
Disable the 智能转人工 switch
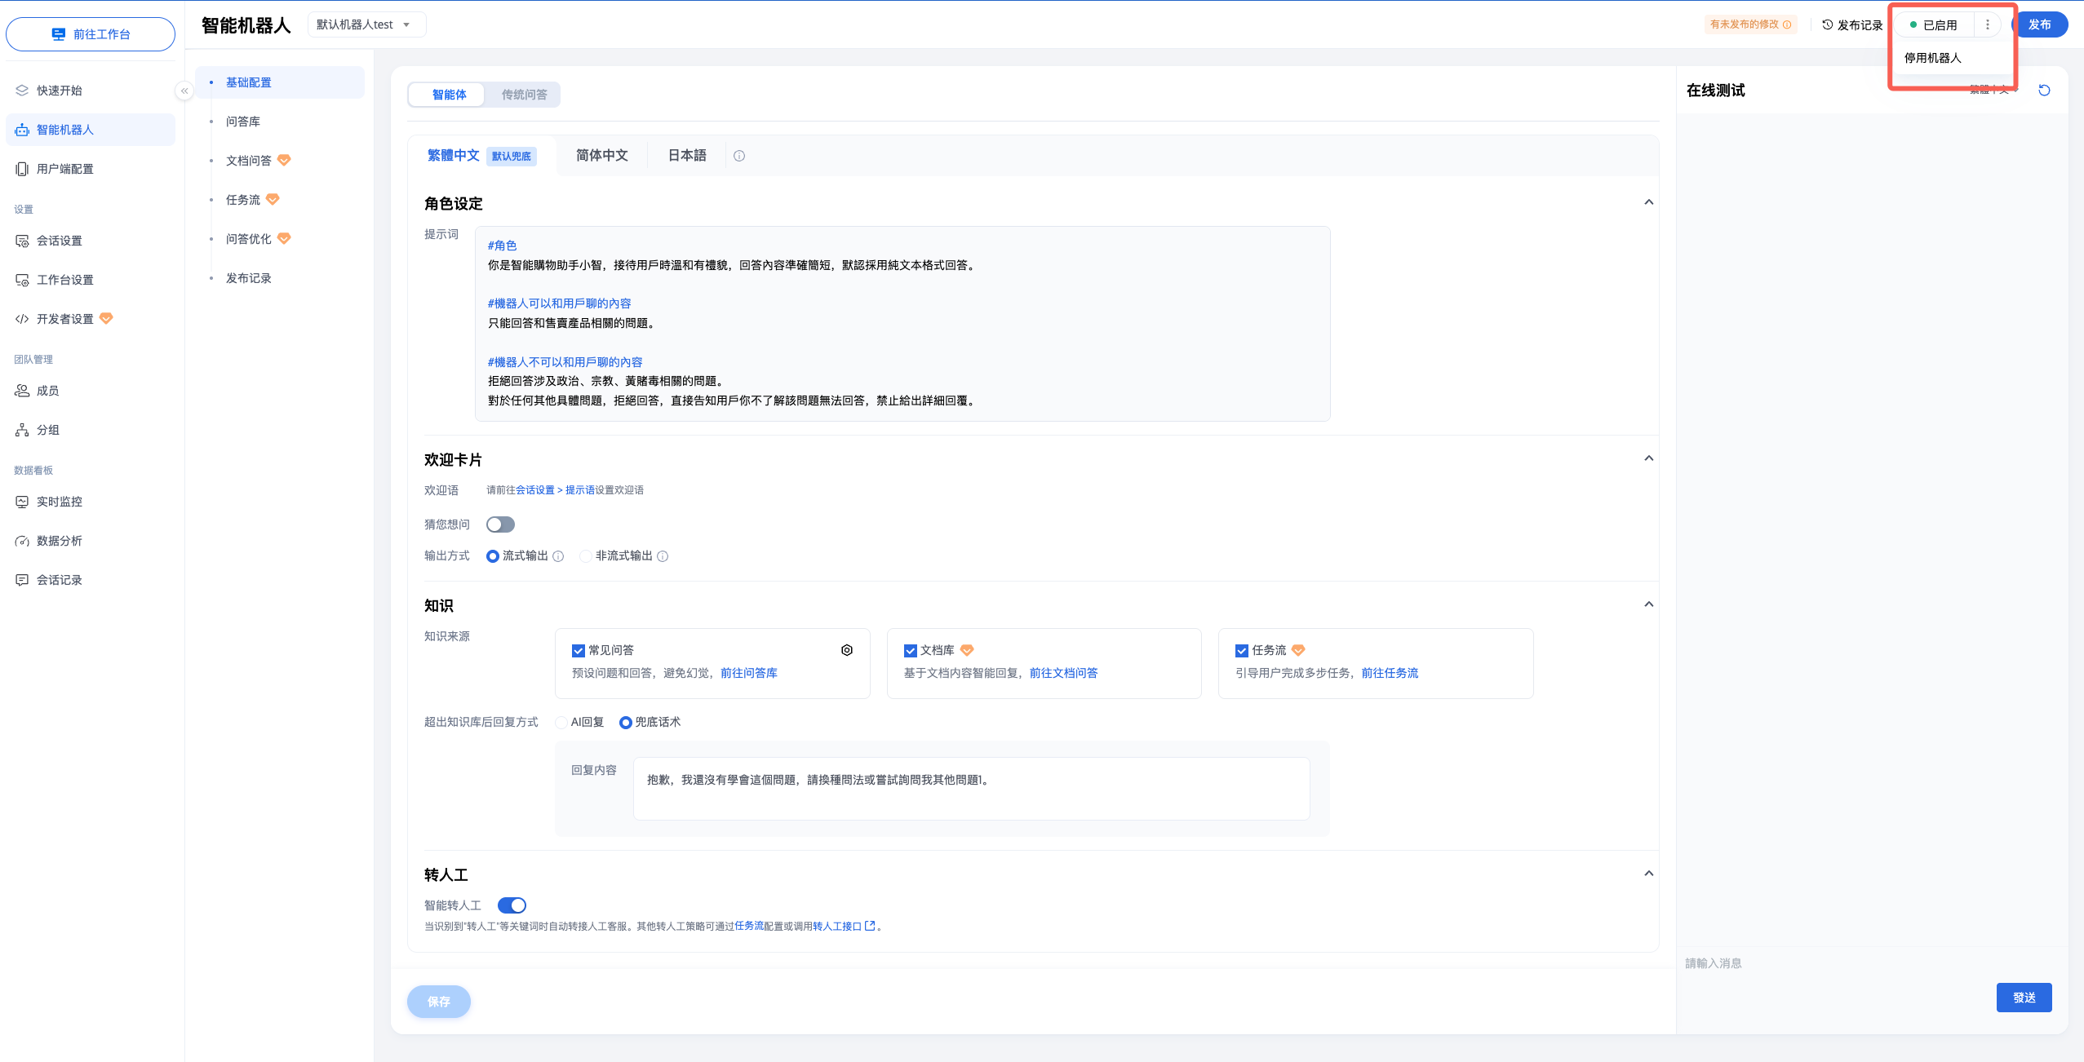(512, 905)
